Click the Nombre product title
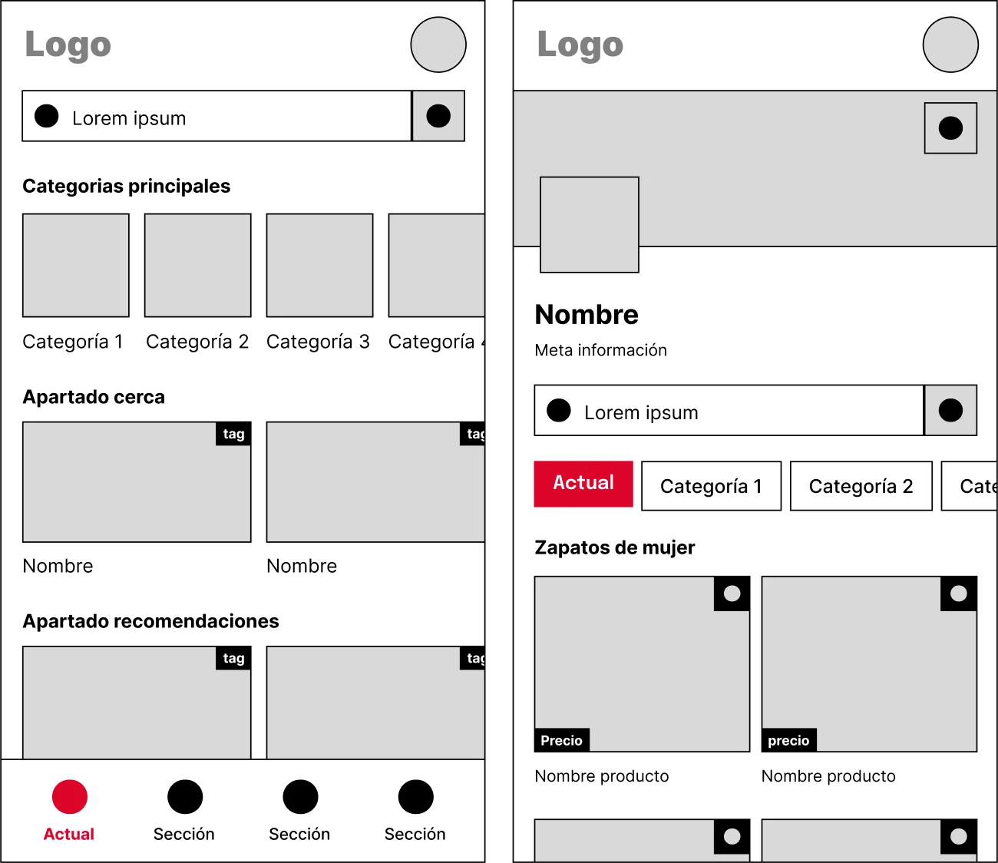This screenshot has width=998, height=863. (x=587, y=314)
